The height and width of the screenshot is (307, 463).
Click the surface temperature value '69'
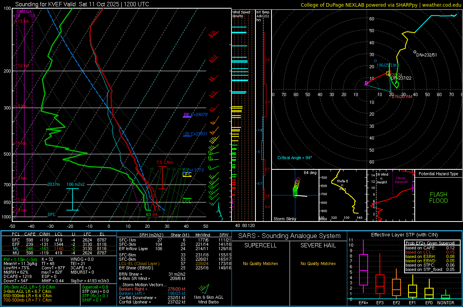[155, 214]
